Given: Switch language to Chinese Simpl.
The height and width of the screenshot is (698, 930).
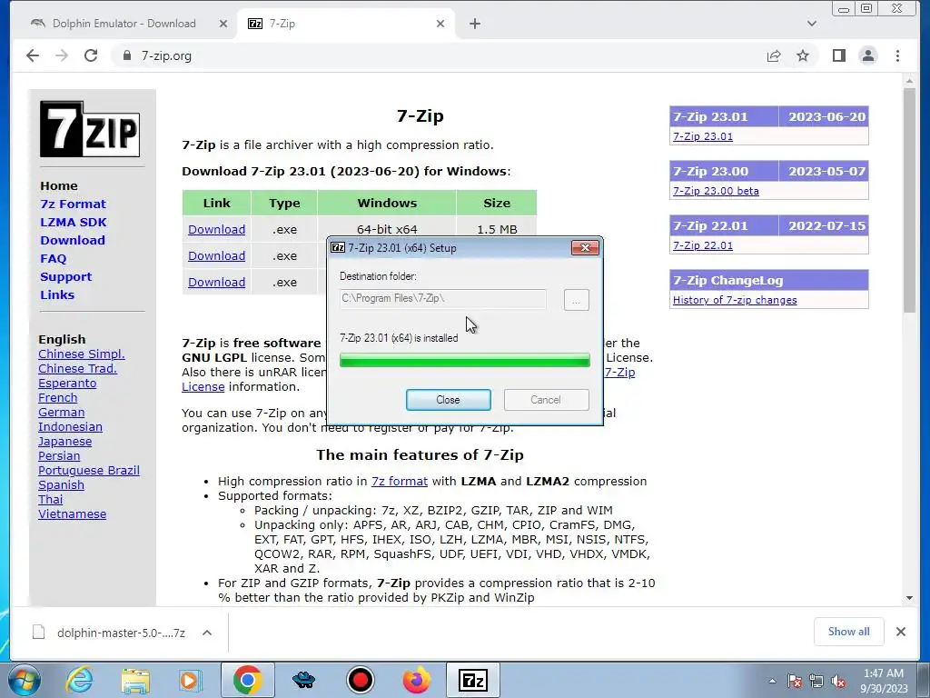Looking at the screenshot, I should 81,354.
